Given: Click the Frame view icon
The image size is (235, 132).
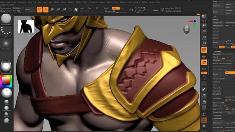Looking at the screenshot, I should click(x=204, y=83).
